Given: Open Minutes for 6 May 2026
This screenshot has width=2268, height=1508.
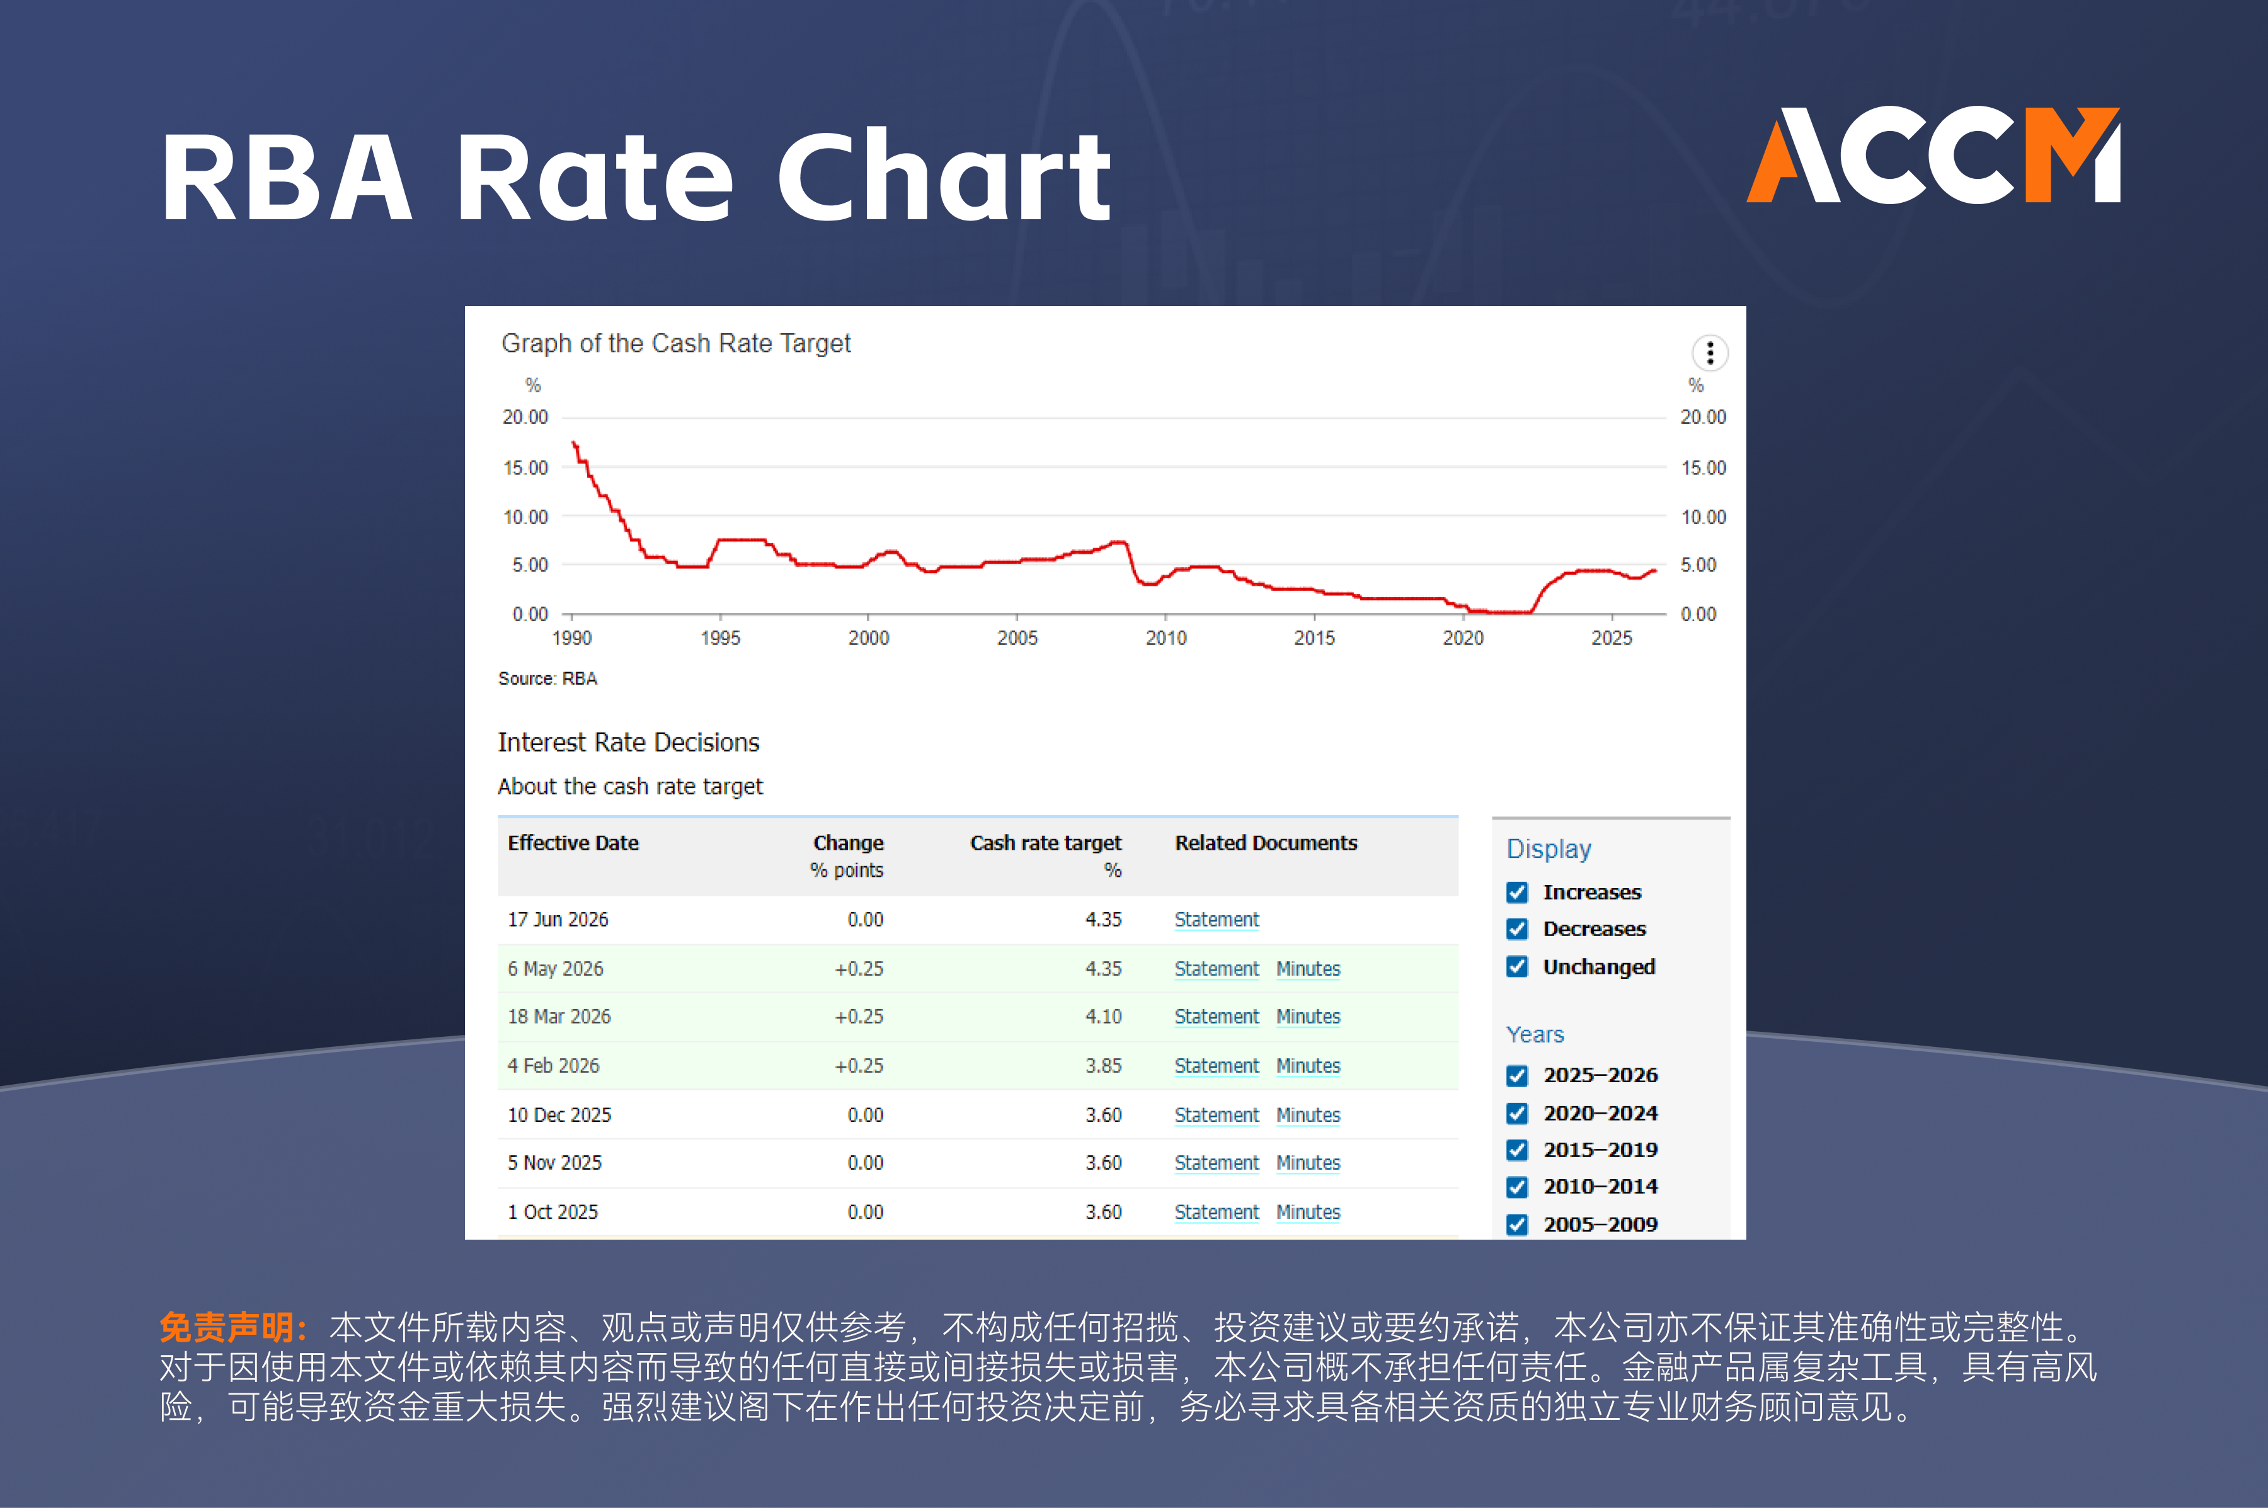Looking at the screenshot, I should [x=1307, y=968].
